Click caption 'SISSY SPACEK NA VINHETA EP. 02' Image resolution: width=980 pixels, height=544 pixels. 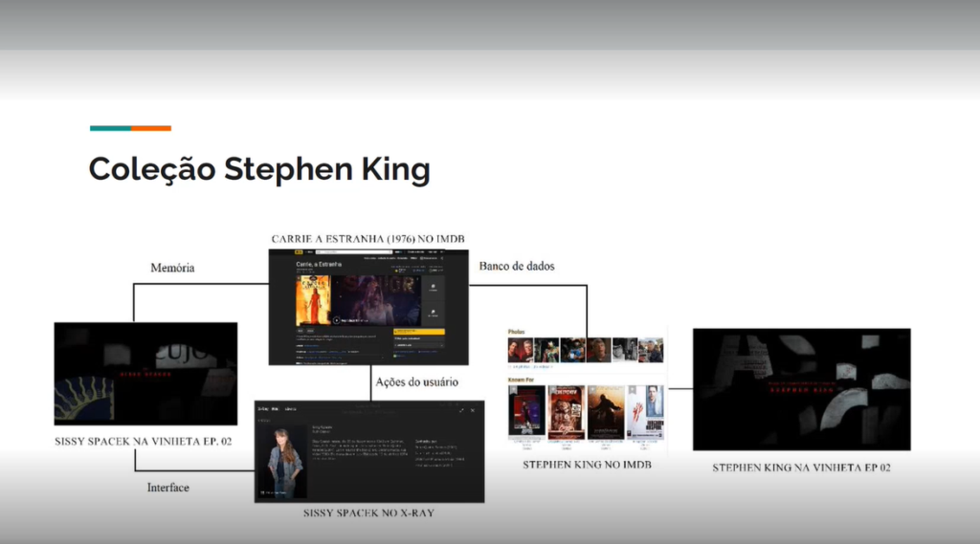coord(144,441)
